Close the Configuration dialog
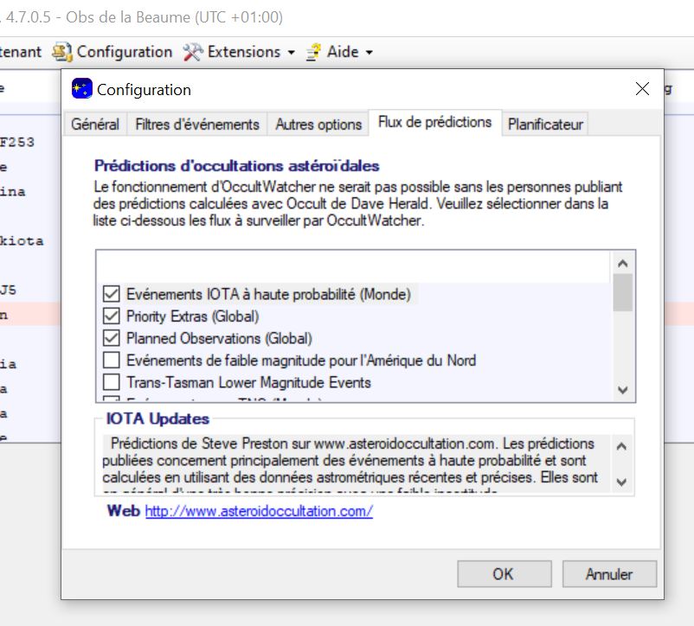694x626 pixels. click(x=642, y=89)
